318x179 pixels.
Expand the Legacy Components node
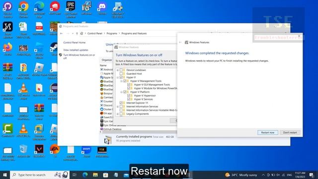[118, 114]
